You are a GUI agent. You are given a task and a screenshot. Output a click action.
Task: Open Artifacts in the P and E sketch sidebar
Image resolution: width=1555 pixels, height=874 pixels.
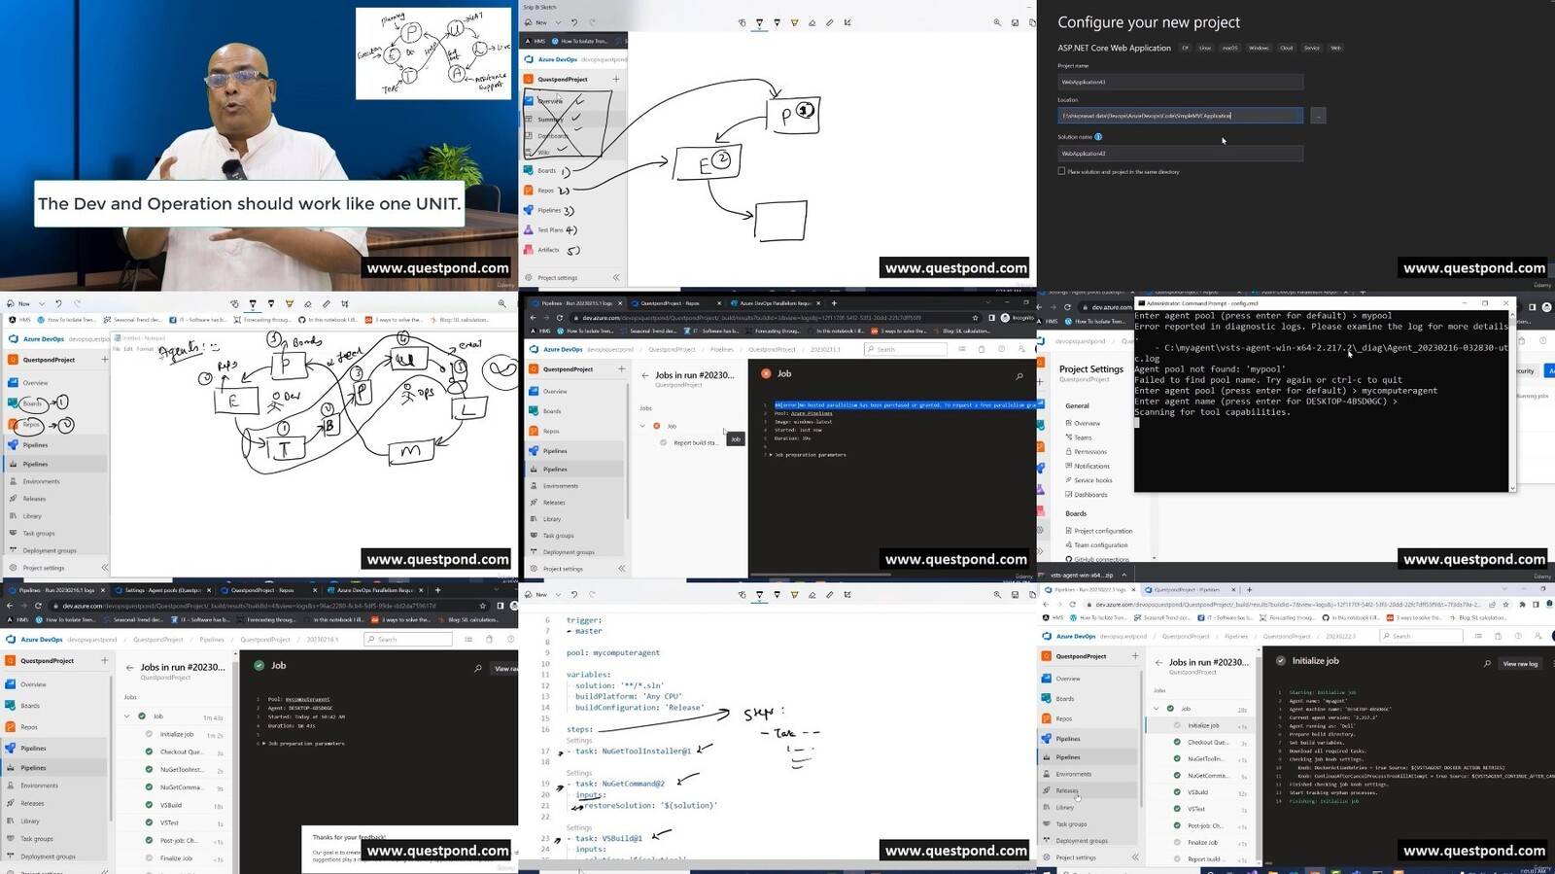click(x=548, y=250)
